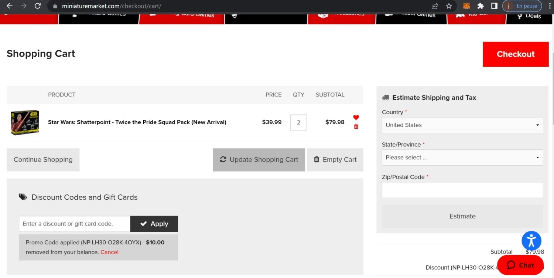
Task: Click the QTY column header
Action: 298,95
